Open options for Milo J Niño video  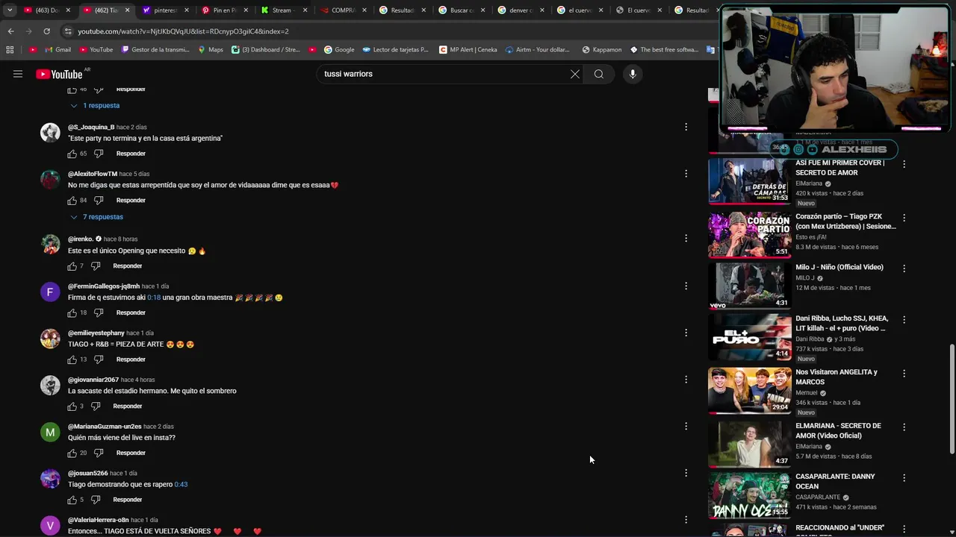click(904, 268)
